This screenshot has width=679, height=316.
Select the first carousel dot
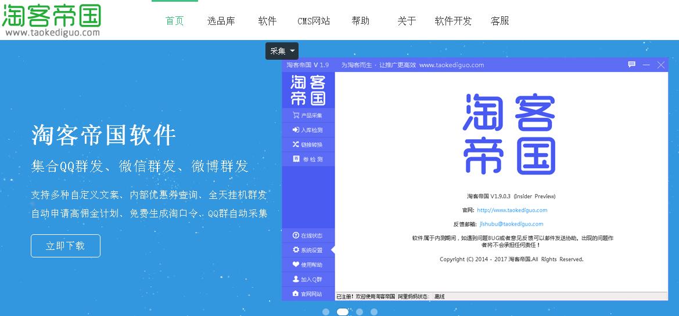(326, 312)
